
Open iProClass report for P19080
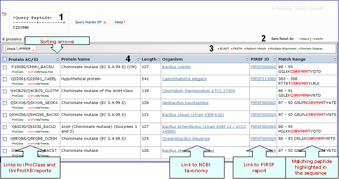(x=18, y=72)
